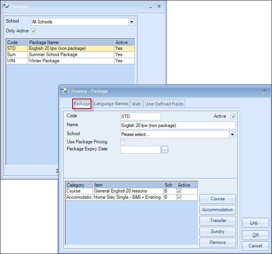
Task: Minimize the Packages window
Action: 150,7
